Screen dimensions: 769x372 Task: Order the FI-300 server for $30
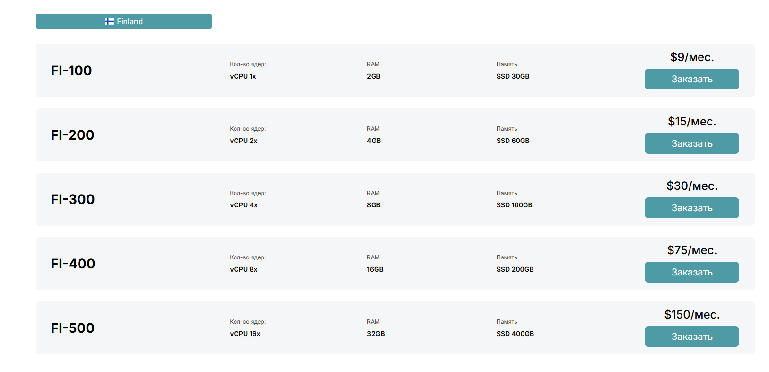click(691, 208)
